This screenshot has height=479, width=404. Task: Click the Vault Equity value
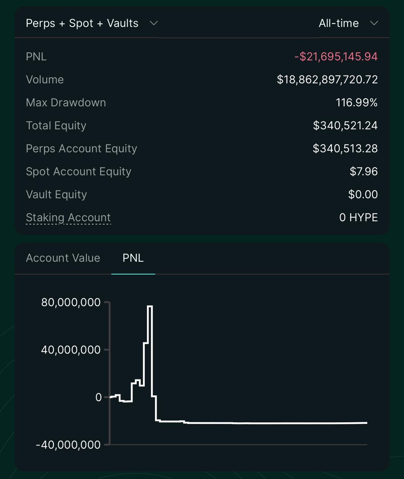tap(363, 194)
